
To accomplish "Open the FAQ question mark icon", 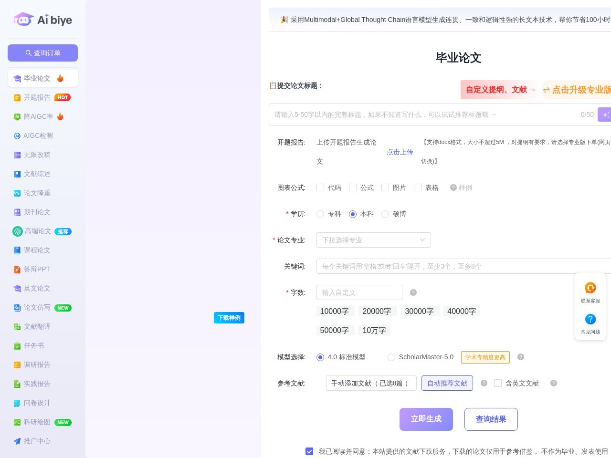I will click(590, 319).
